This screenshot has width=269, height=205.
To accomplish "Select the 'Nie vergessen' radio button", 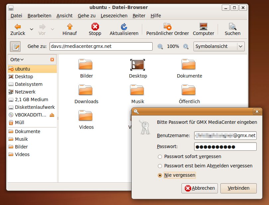I will 160,175.
